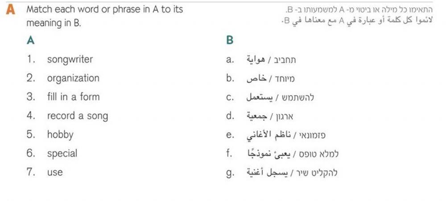The width and height of the screenshot is (446, 201).
Task: Pick "organization" from column A
Action: (x=73, y=78)
